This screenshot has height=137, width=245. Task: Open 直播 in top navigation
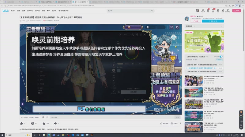(24, 11)
